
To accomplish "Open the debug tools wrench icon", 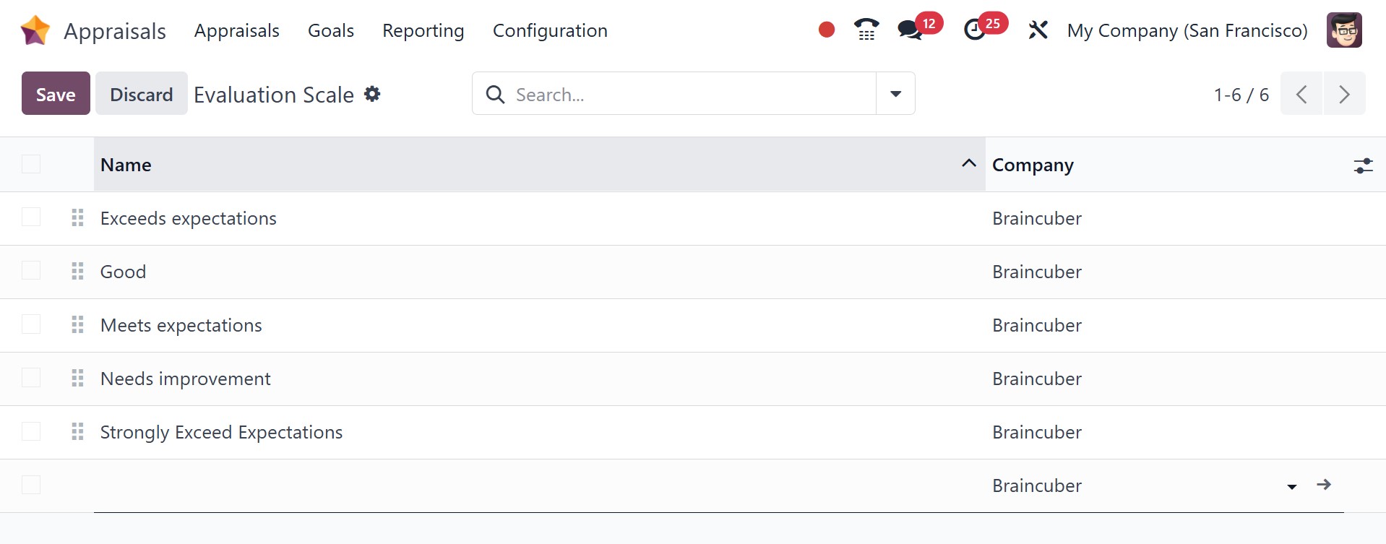I will (1038, 30).
